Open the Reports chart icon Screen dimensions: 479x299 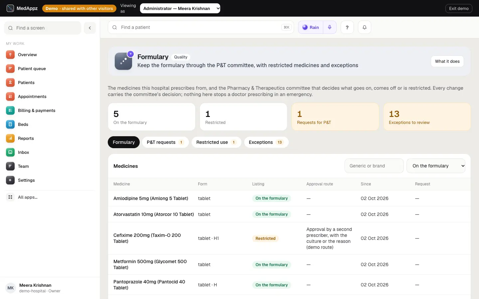click(10, 139)
